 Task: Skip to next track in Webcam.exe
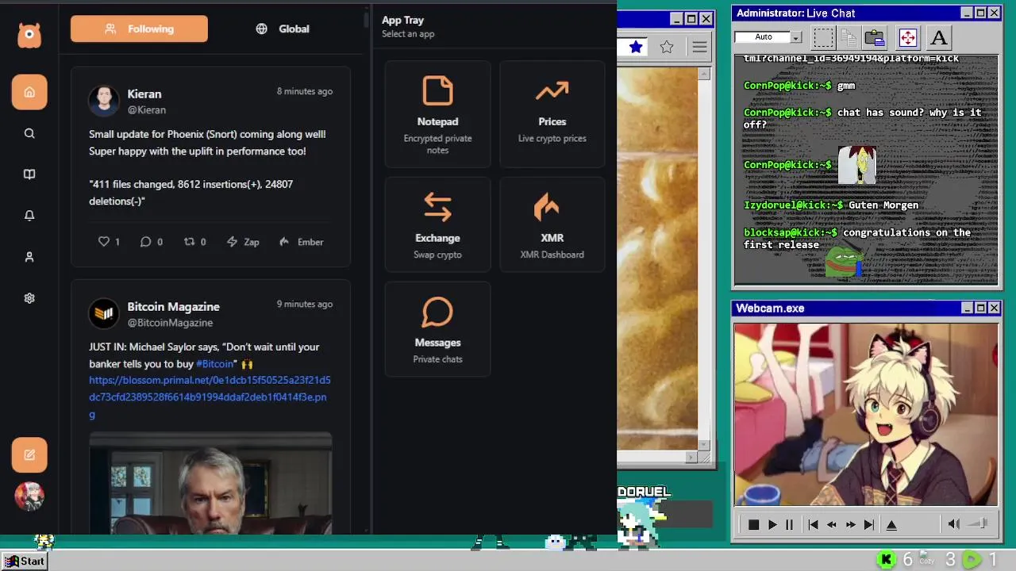tap(869, 524)
